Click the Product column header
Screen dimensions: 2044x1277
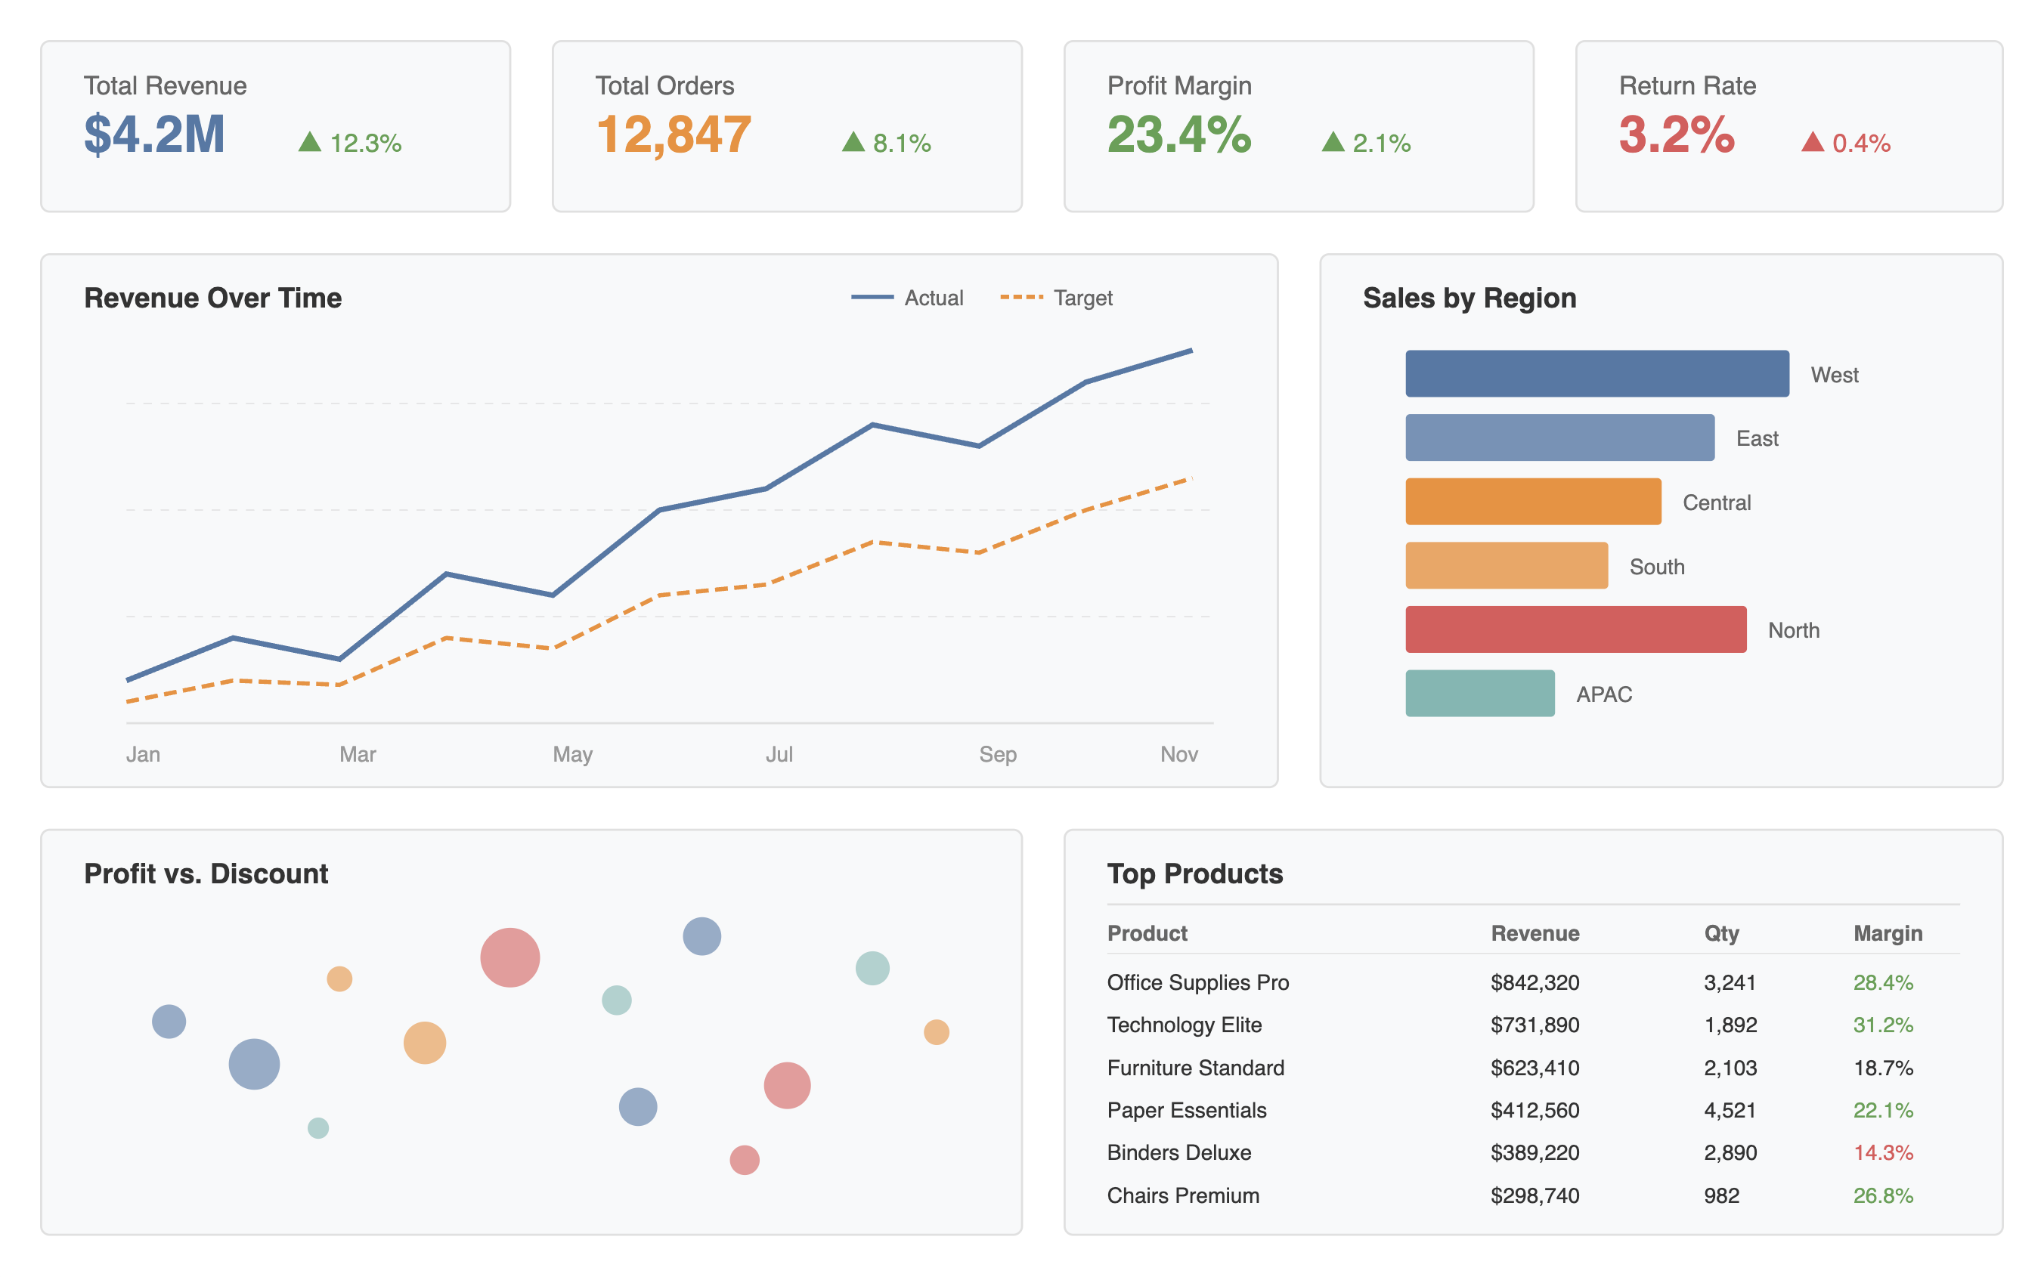tap(1147, 933)
